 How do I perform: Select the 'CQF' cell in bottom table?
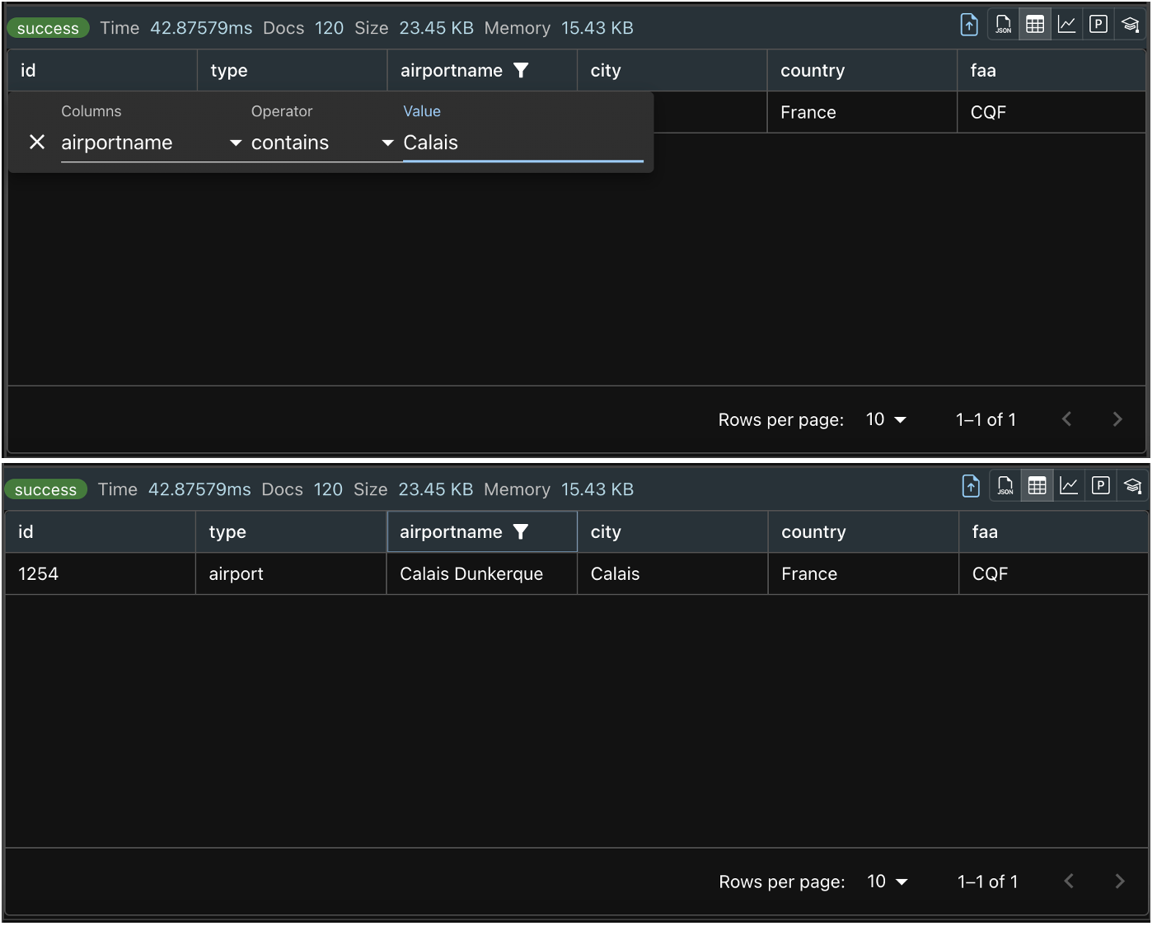[1054, 573]
